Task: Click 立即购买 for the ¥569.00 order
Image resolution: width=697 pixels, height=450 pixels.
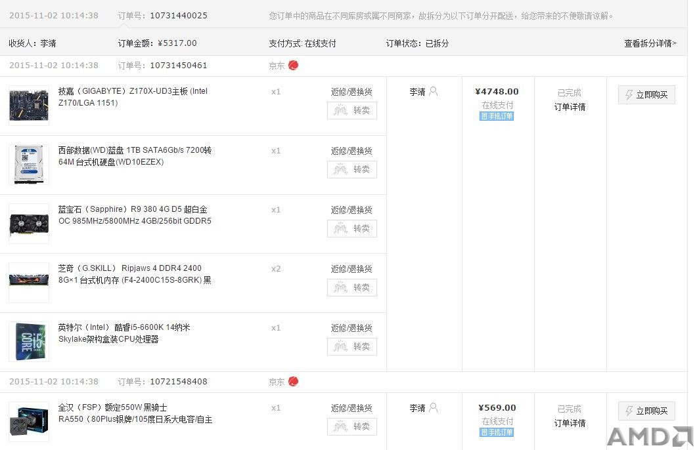Action: click(646, 411)
